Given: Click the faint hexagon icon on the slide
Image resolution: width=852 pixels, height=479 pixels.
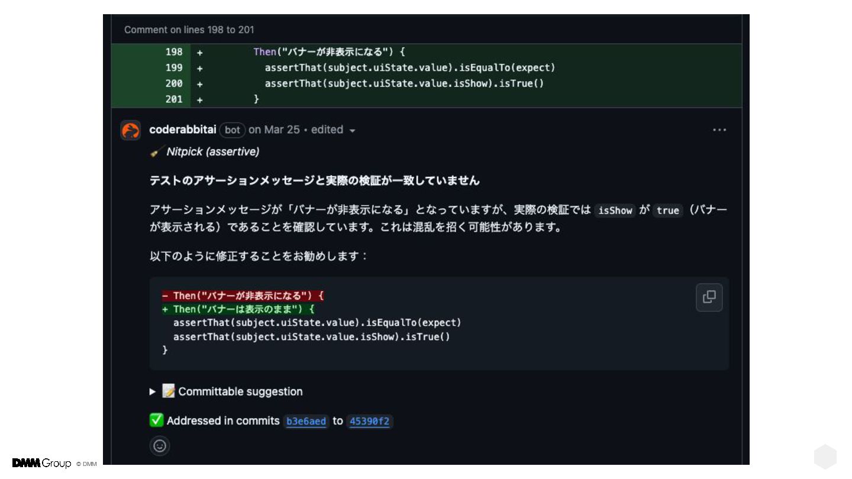Looking at the screenshot, I should coord(825,457).
